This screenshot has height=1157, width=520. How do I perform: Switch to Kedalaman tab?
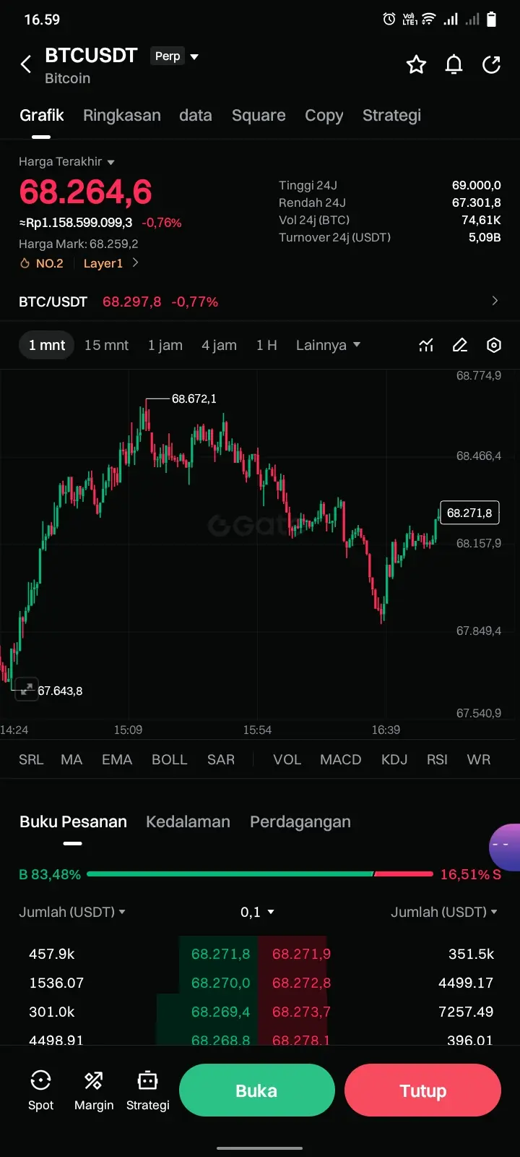coord(188,822)
